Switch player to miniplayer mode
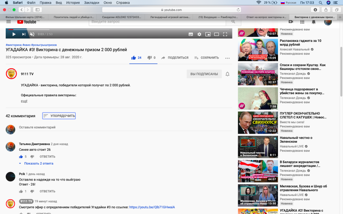343x214 pixels. 208,34
